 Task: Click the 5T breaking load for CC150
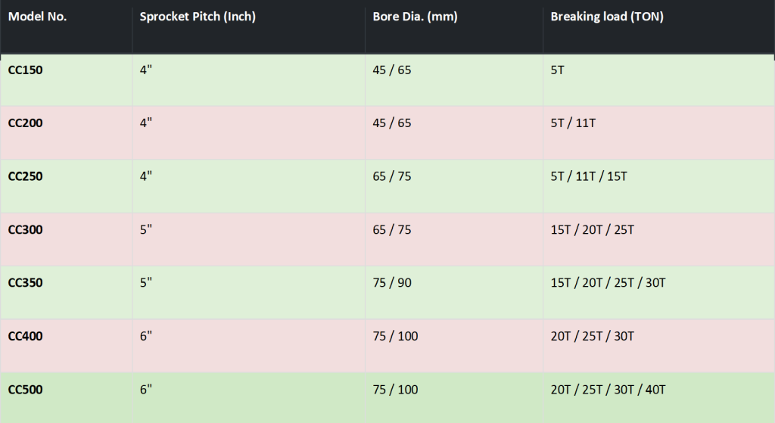tap(559, 70)
